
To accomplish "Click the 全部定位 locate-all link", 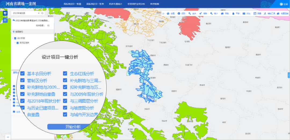I will (x=19, y=32).
